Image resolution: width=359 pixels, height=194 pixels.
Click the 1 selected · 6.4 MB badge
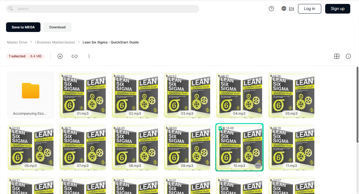pyautogui.click(x=25, y=56)
